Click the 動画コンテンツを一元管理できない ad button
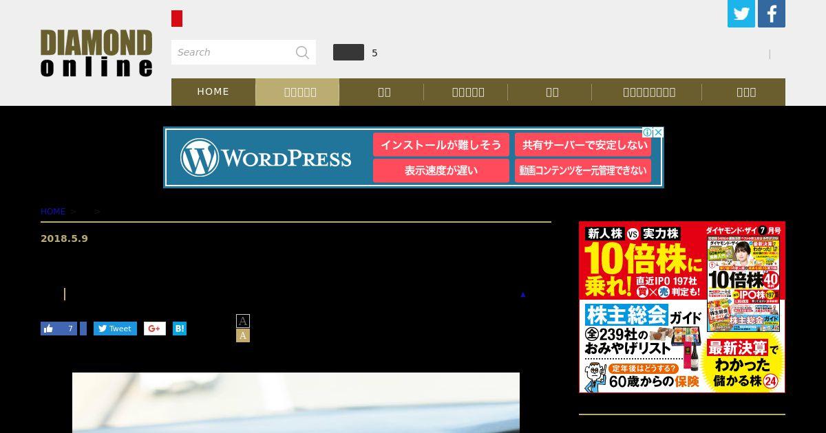This screenshot has height=433, width=826. tap(583, 170)
